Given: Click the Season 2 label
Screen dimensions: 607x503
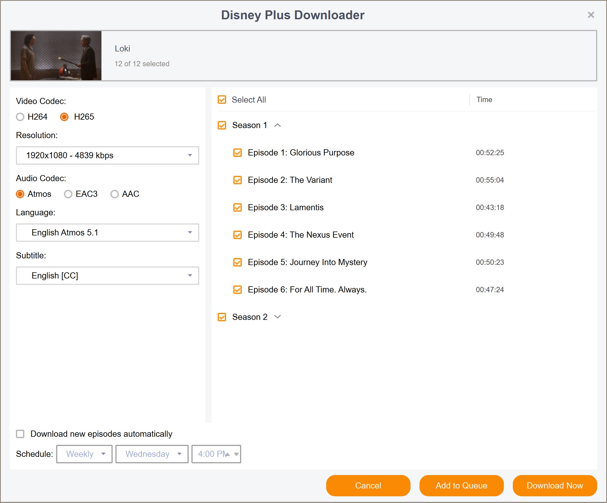Looking at the screenshot, I should coord(250,317).
